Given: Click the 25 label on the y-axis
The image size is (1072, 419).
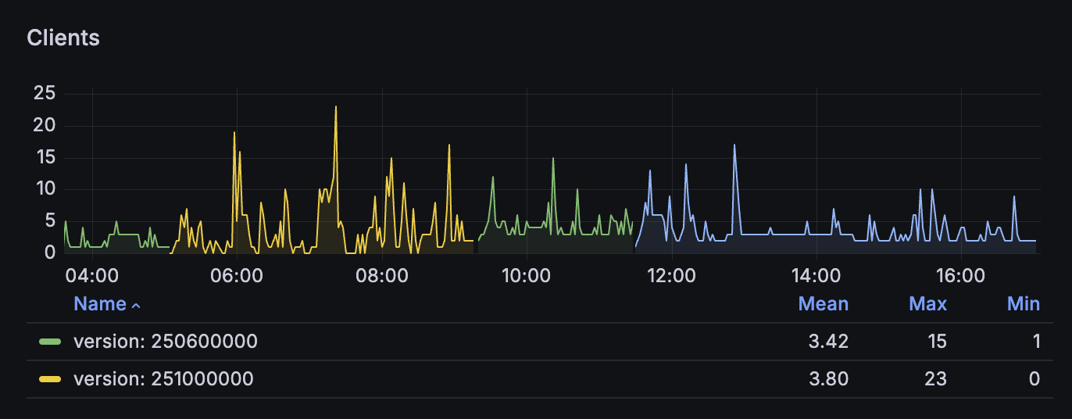Looking at the screenshot, I should pos(45,94).
